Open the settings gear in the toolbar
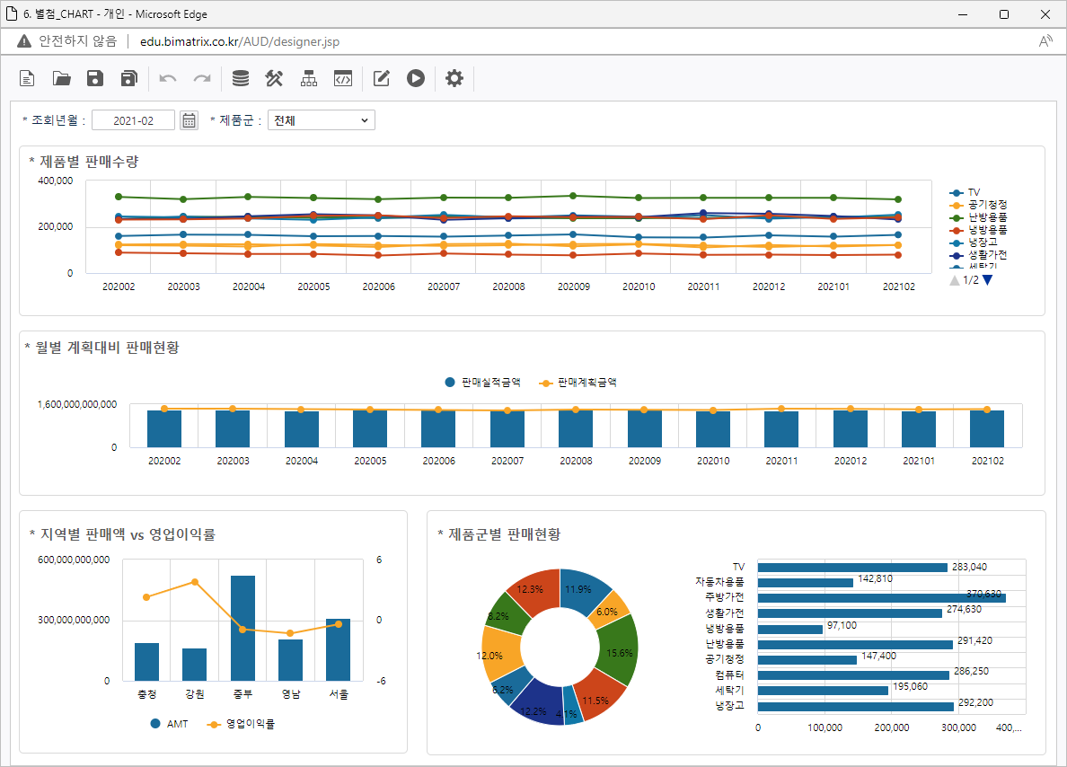The image size is (1067, 767). point(454,79)
